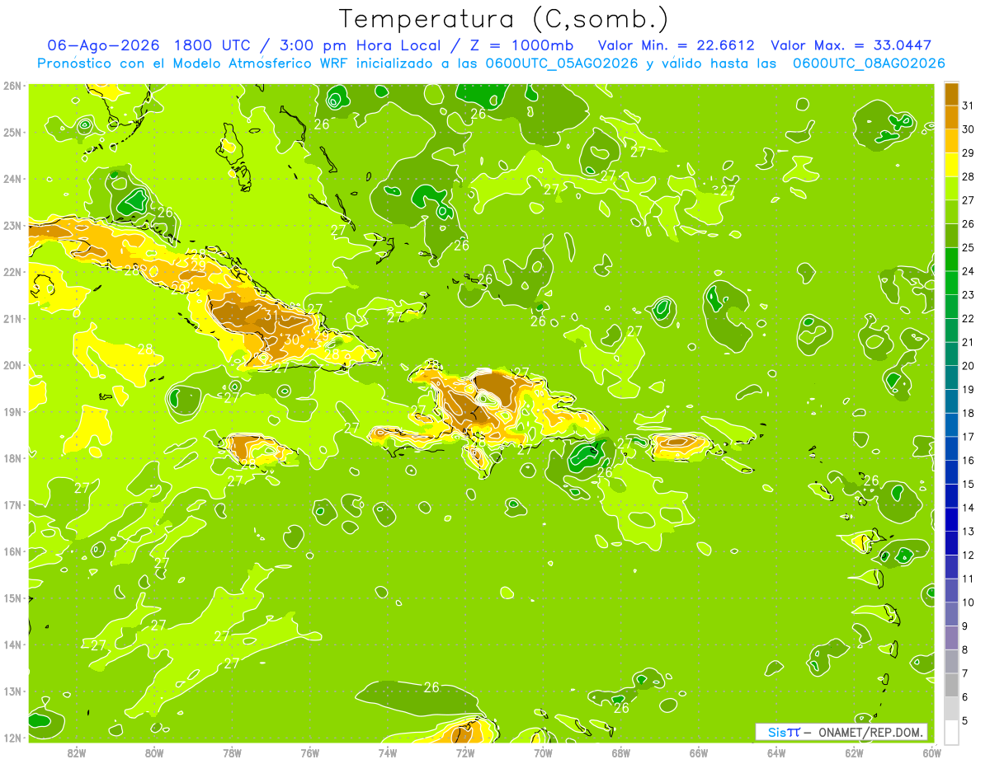990x764 pixels.
Task: Click the 16N latitude axis label
Action: [x=12, y=551]
